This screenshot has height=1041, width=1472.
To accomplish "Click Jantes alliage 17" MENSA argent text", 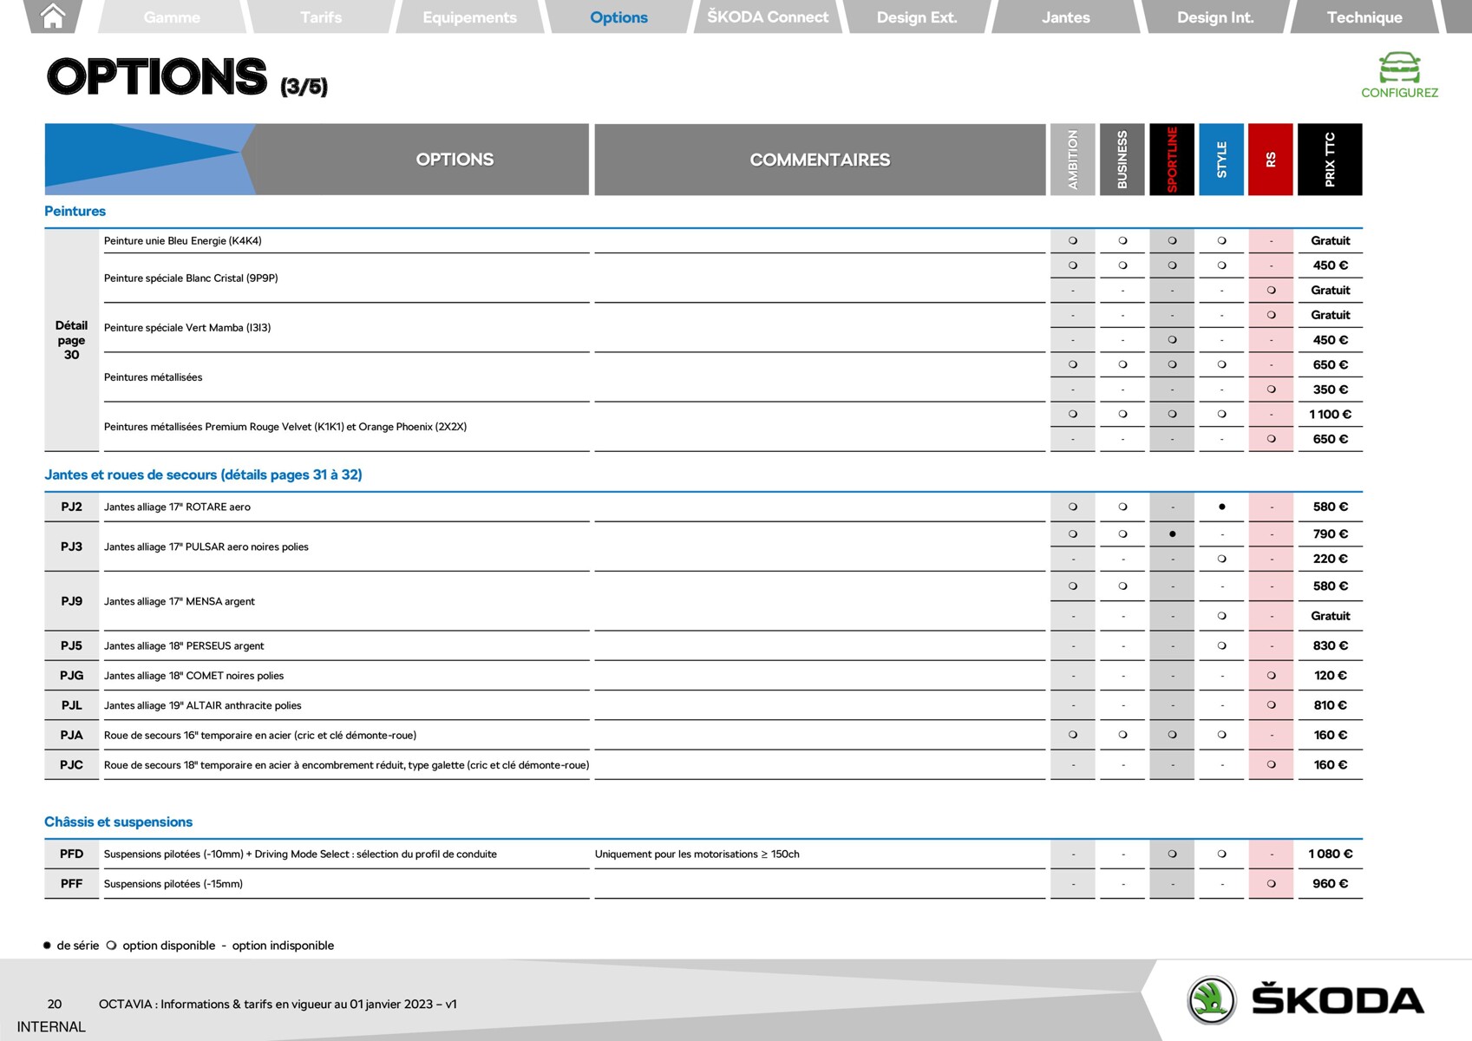I will [x=180, y=601].
